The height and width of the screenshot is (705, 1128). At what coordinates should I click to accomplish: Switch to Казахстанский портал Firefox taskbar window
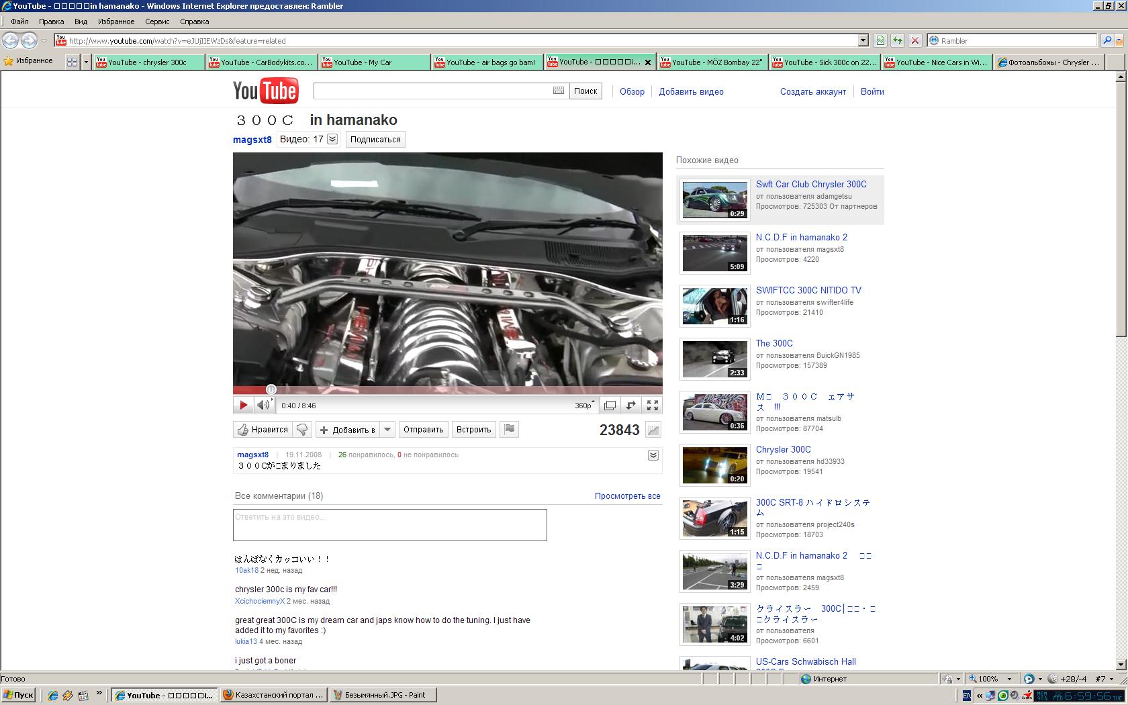pyautogui.click(x=274, y=695)
